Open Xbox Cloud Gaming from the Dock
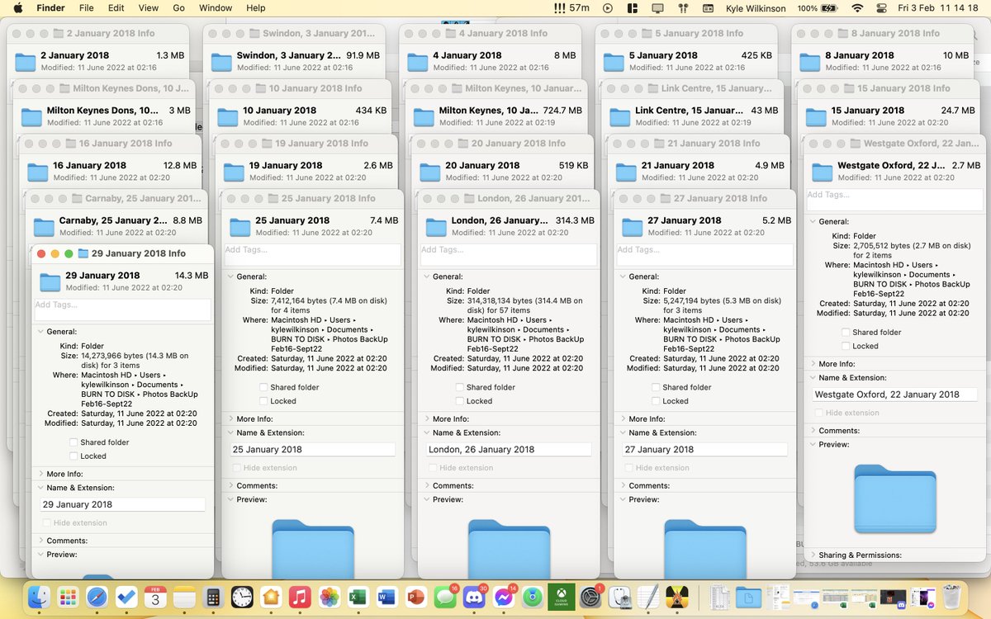Screen dimensions: 991x619 (x=562, y=596)
